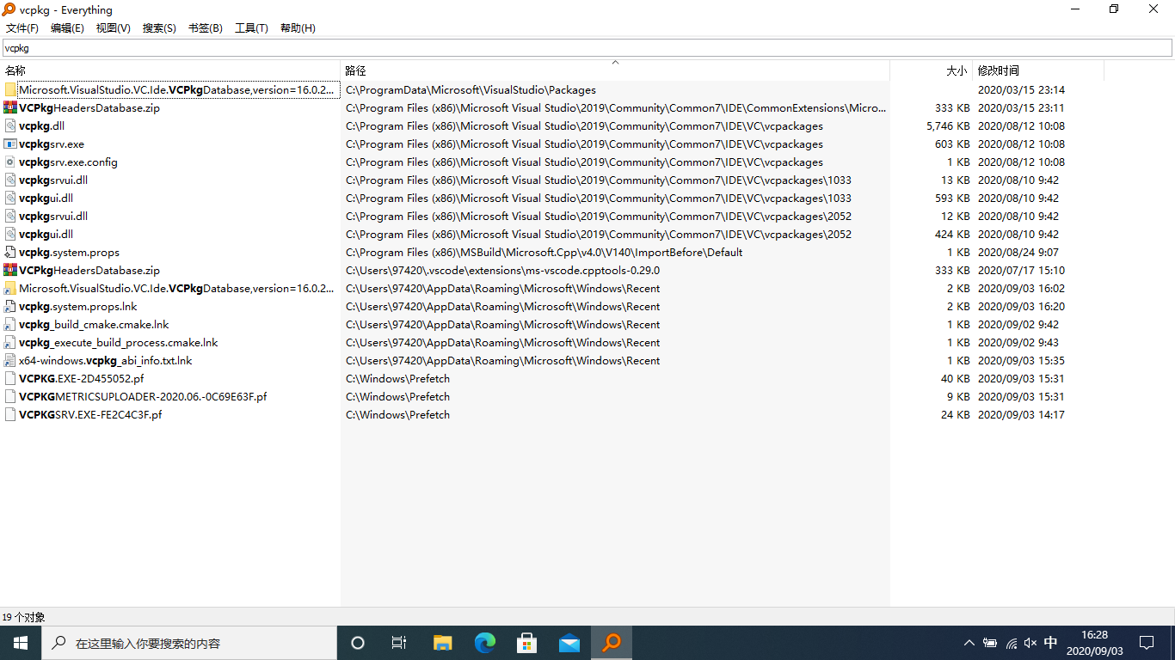Select the vcpkg.system.props file name

[x=69, y=252]
